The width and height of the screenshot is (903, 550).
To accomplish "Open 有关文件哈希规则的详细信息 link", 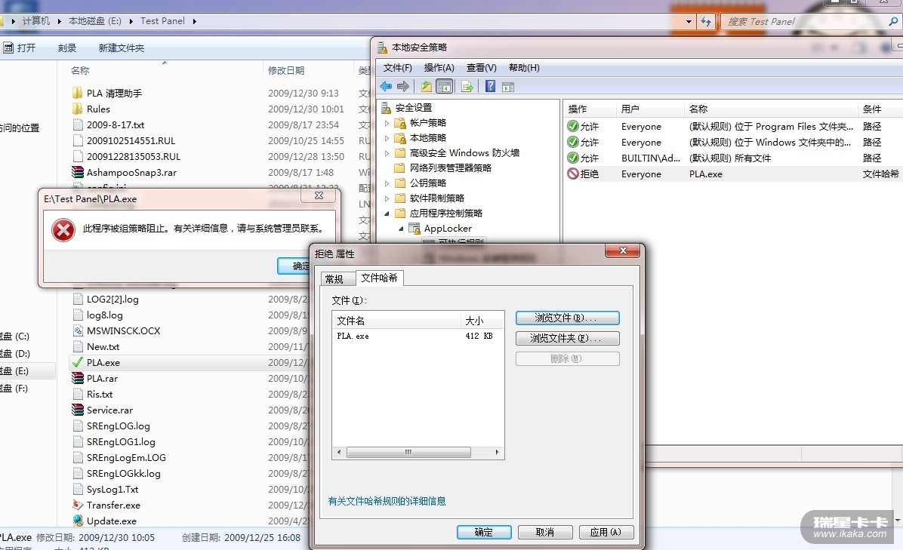I will click(x=387, y=501).
